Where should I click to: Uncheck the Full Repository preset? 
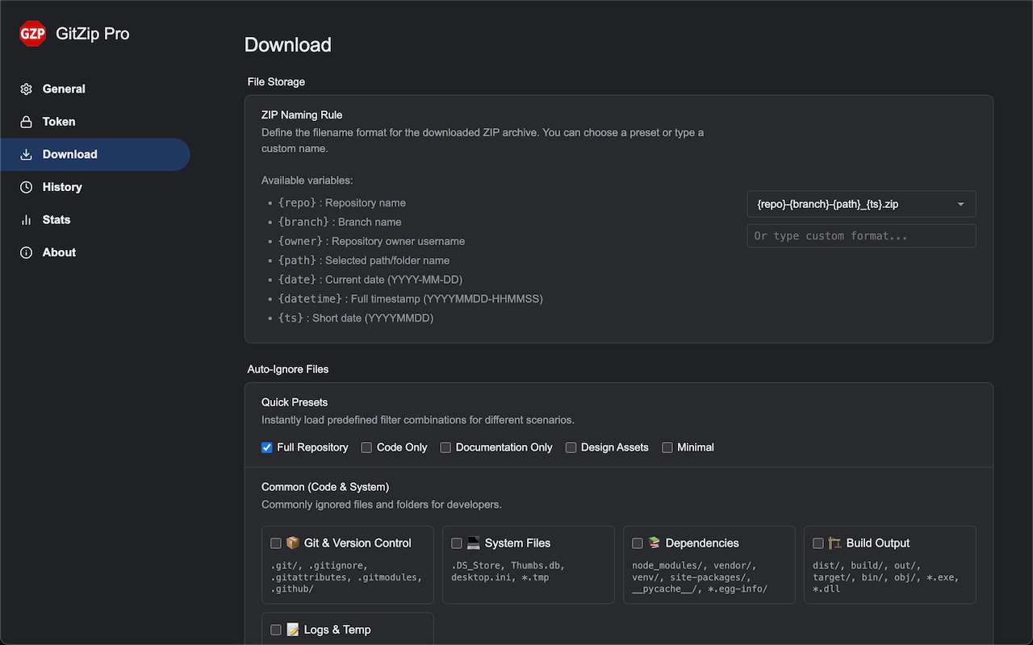[267, 447]
